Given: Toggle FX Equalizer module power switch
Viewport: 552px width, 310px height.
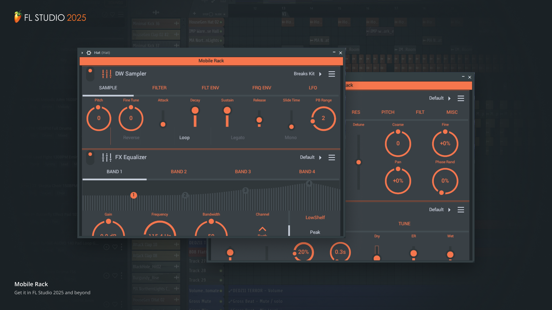Looking at the screenshot, I should (90, 157).
